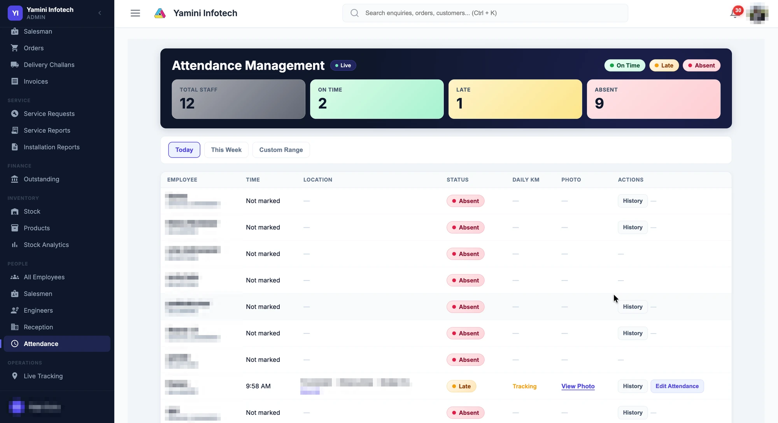Screen dimensions: 778x423
Task: Click the On Time 2 summary card
Action: point(377,99)
